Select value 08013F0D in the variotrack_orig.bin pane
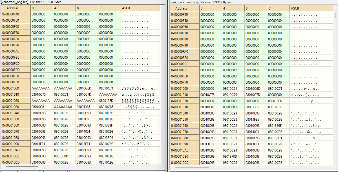This screenshot has height=172, width=338. pyautogui.click(x=61, y=156)
